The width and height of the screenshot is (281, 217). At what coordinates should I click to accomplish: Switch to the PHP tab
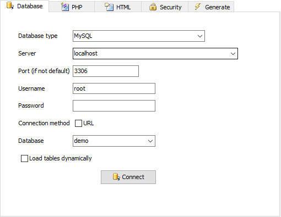pos(72,7)
